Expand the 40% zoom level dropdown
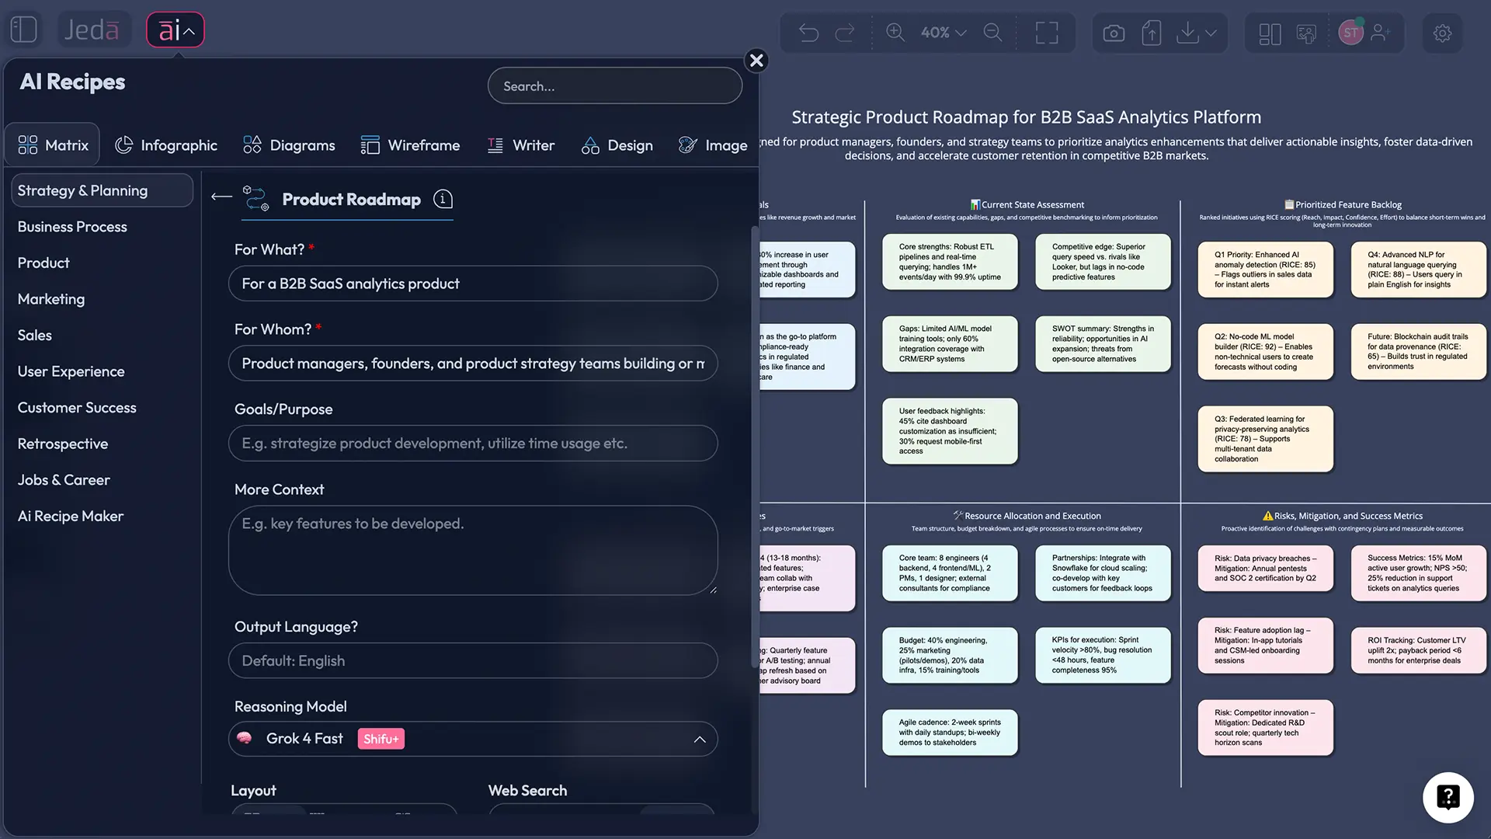Image resolution: width=1491 pixels, height=839 pixels. point(961,33)
